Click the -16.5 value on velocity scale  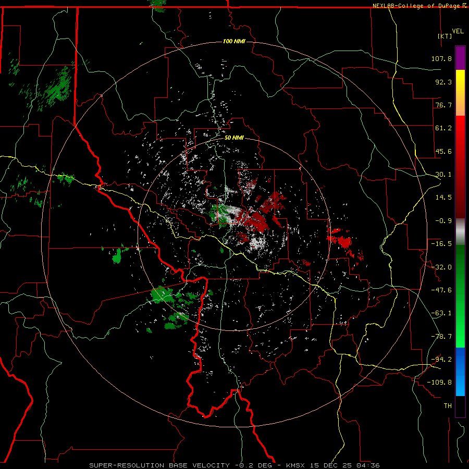click(x=441, y=244)
